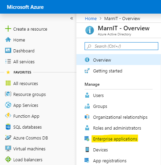Viewport: 161px width, 165px height.
Task: Focus the Search (Ctrl+/) field
Action: [x=121, y=46]
